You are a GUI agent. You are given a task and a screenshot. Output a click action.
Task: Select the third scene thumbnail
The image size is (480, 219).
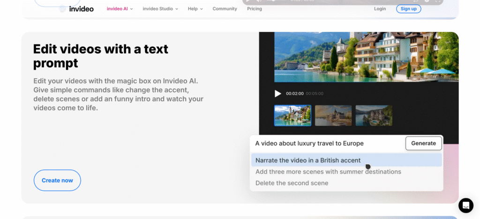(x=374, y=116)
